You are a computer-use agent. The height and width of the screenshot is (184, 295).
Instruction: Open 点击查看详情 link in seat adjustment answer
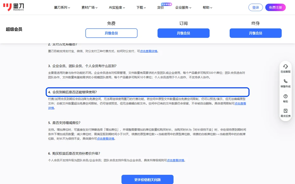(106, 139)
